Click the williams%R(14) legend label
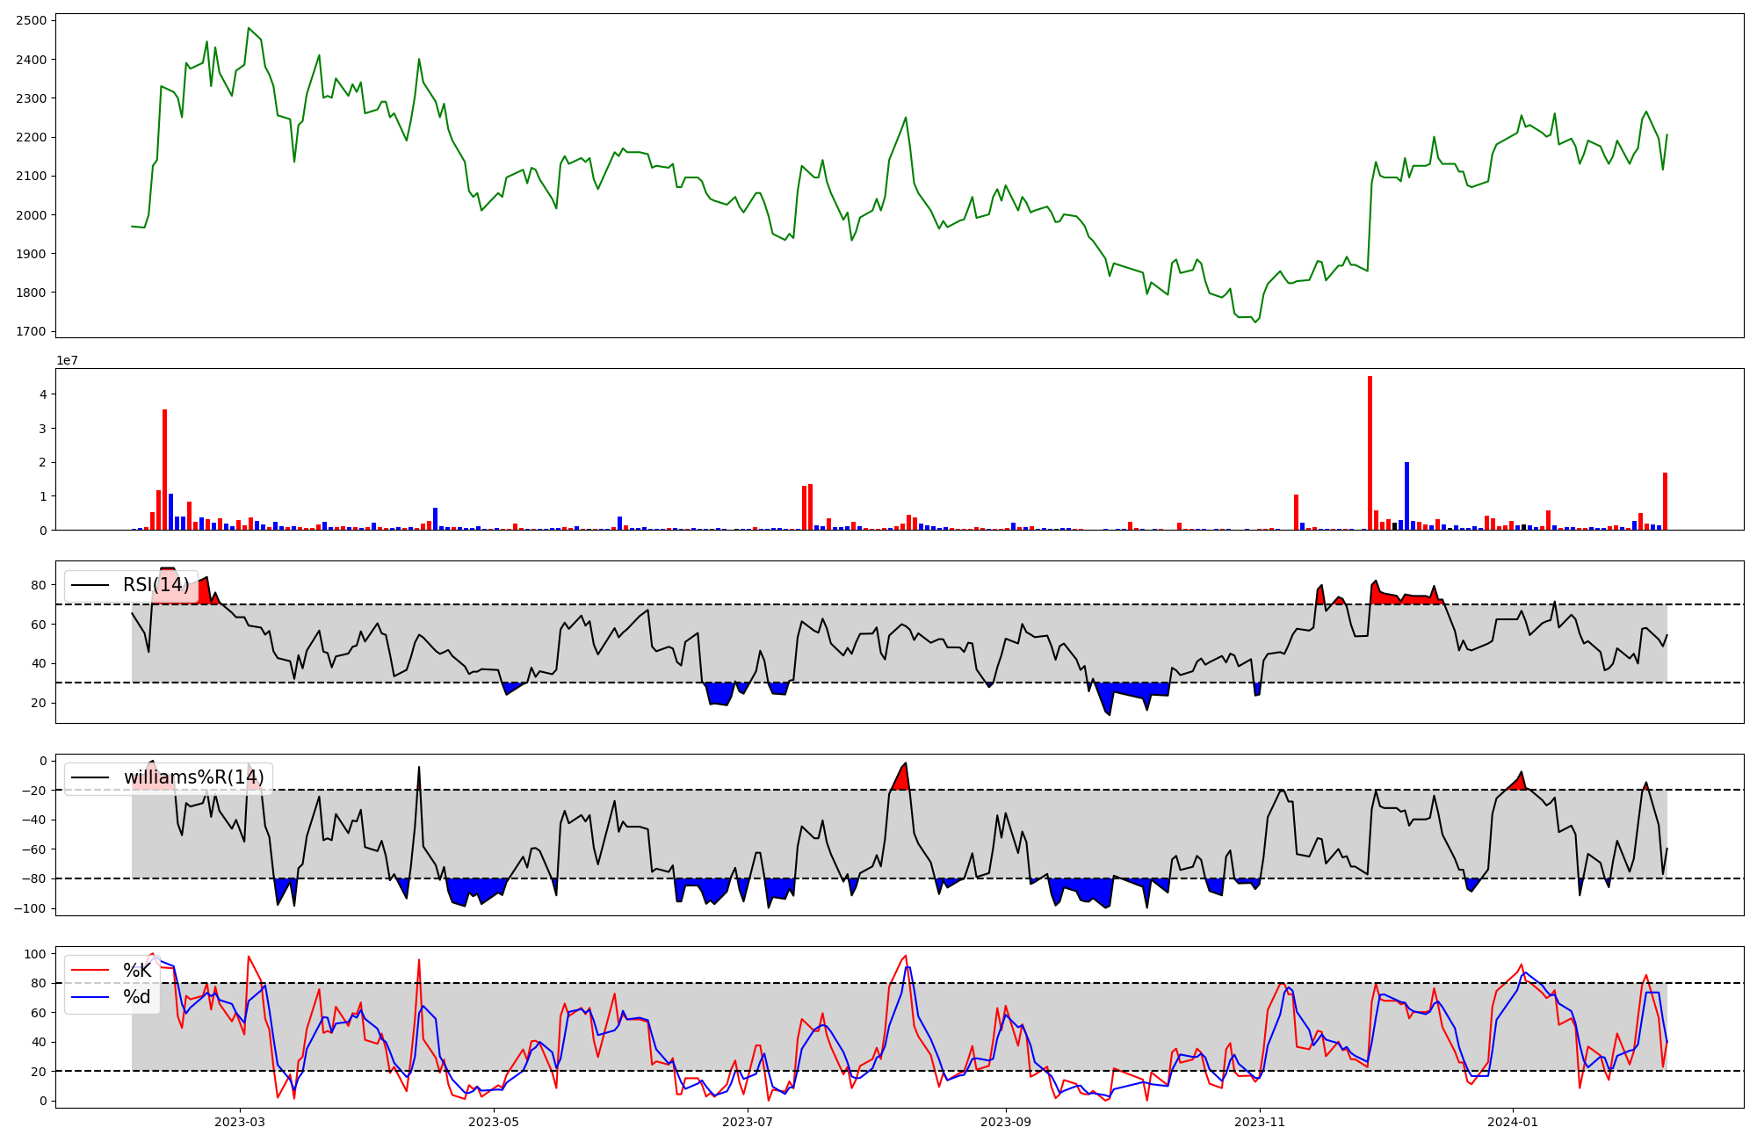This screenshot has height=1142, width=1757. tap(193, 777)
